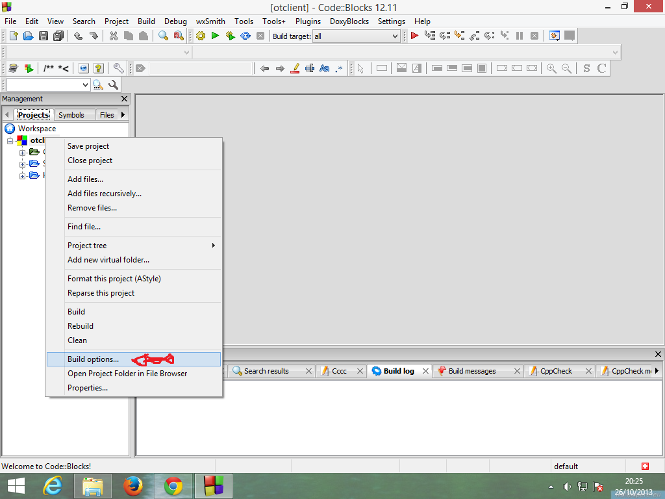Select Build options in context menu
This screenshot has height=499, width=665.
(134, 359)
